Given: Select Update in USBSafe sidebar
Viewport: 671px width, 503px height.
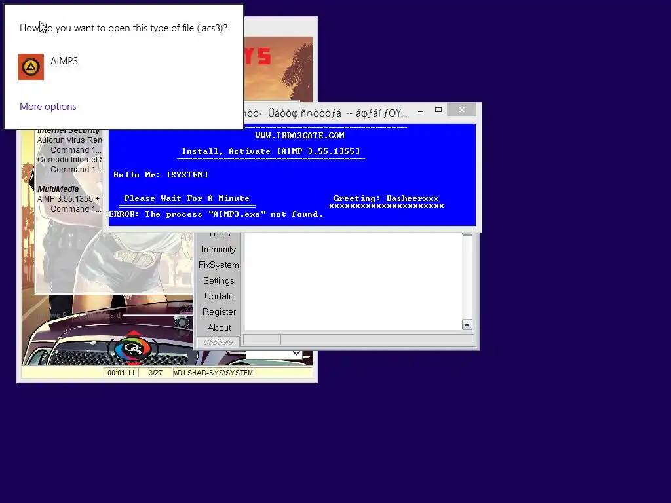Looking at the screenshot, I should click(219, 296).
